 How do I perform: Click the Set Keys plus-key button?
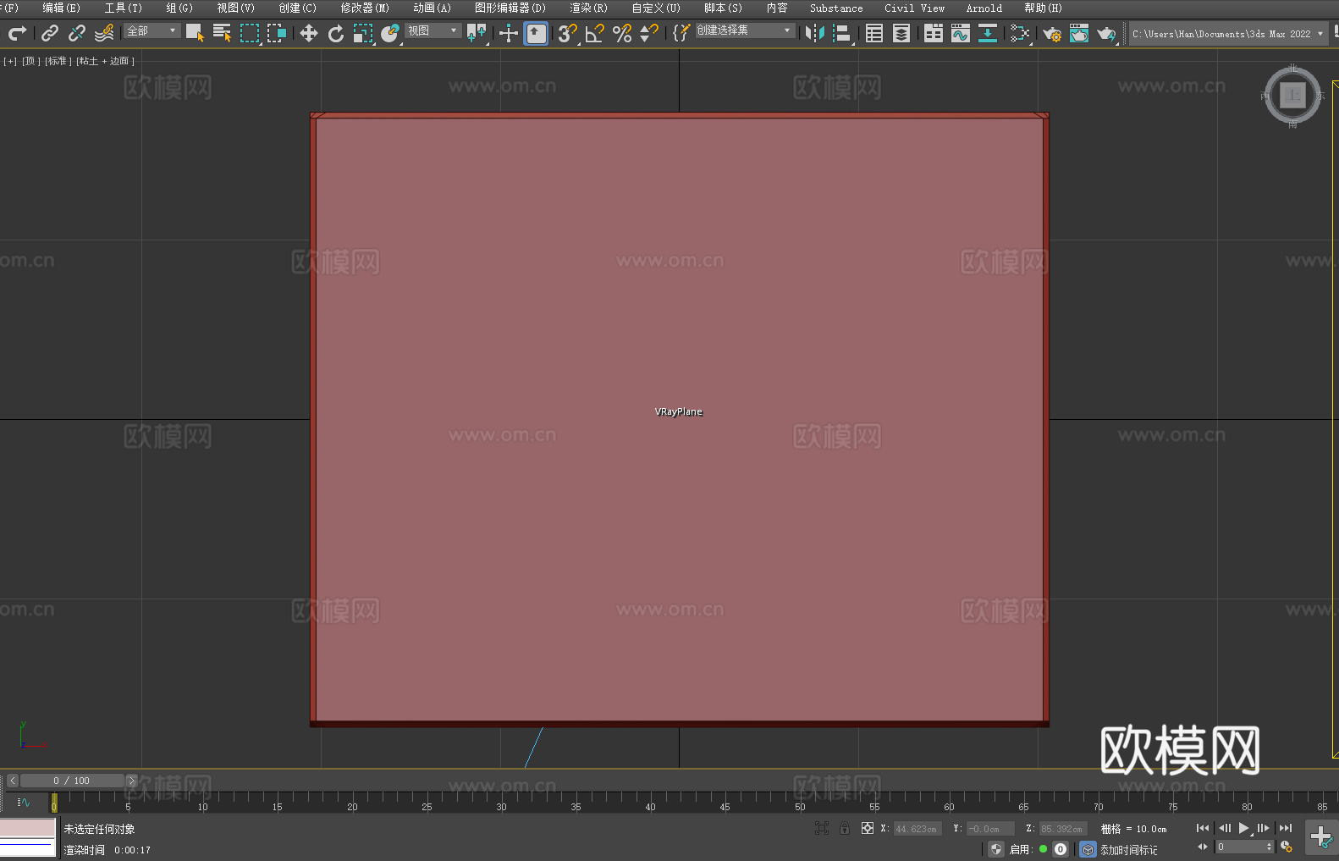coord(1321,837)
